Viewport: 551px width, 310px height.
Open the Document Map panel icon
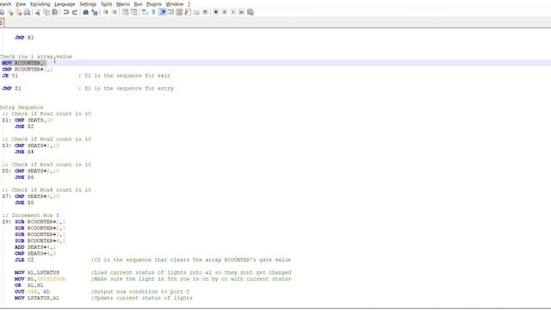coord(179,12)
